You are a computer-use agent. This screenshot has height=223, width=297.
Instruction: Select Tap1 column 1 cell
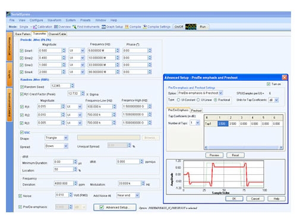coord(223,124)
